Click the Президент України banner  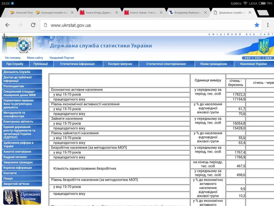pyautogui.click(x=22, y=197)
